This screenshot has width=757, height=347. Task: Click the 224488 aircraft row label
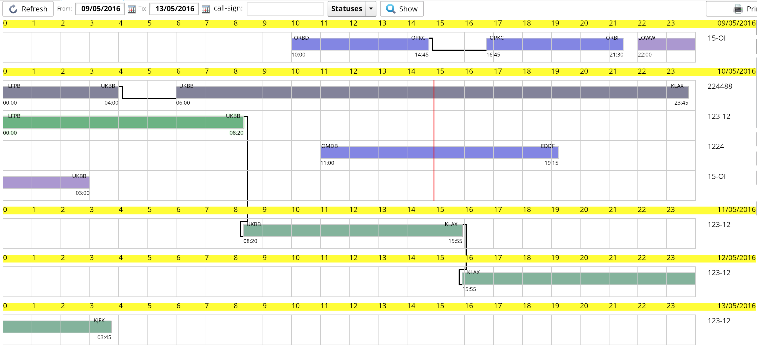[720, 86]
